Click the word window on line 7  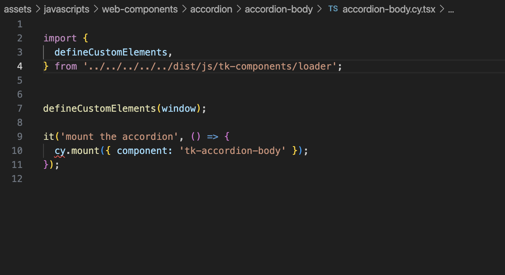click(179, 108)
